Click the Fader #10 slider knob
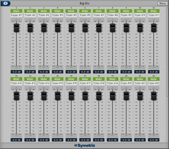The image size is (169, 149). point(140,28)
